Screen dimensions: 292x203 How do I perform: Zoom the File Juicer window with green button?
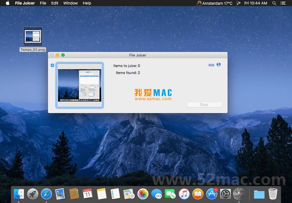63,55
